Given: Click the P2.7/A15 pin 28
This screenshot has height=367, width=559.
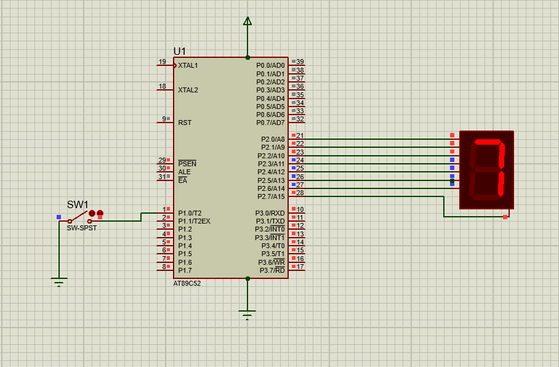Looking at the screenshot, I should coord(297,196).
